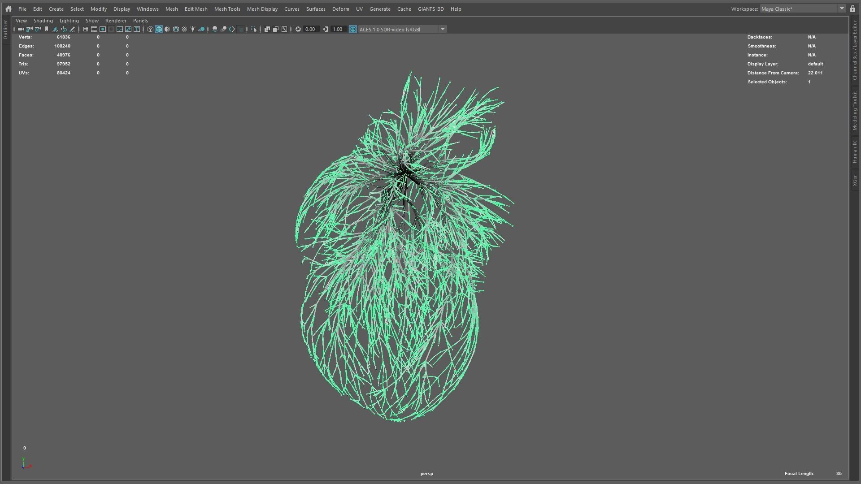Open ACES 1.0 SDR-video view transform dropdown
Screen dimensions: 861x484
(x=398, y=29)
